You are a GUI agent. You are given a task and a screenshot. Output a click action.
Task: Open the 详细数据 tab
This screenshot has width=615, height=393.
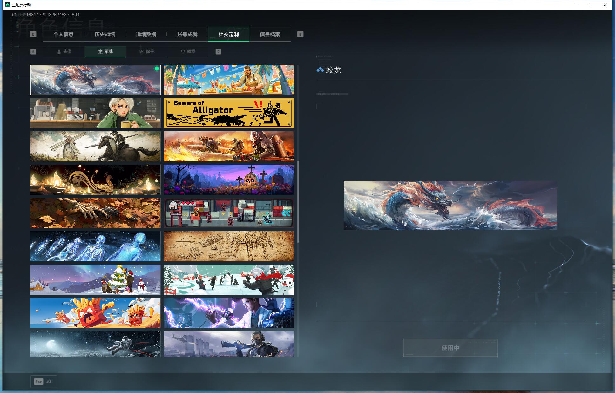pos(146,34)
